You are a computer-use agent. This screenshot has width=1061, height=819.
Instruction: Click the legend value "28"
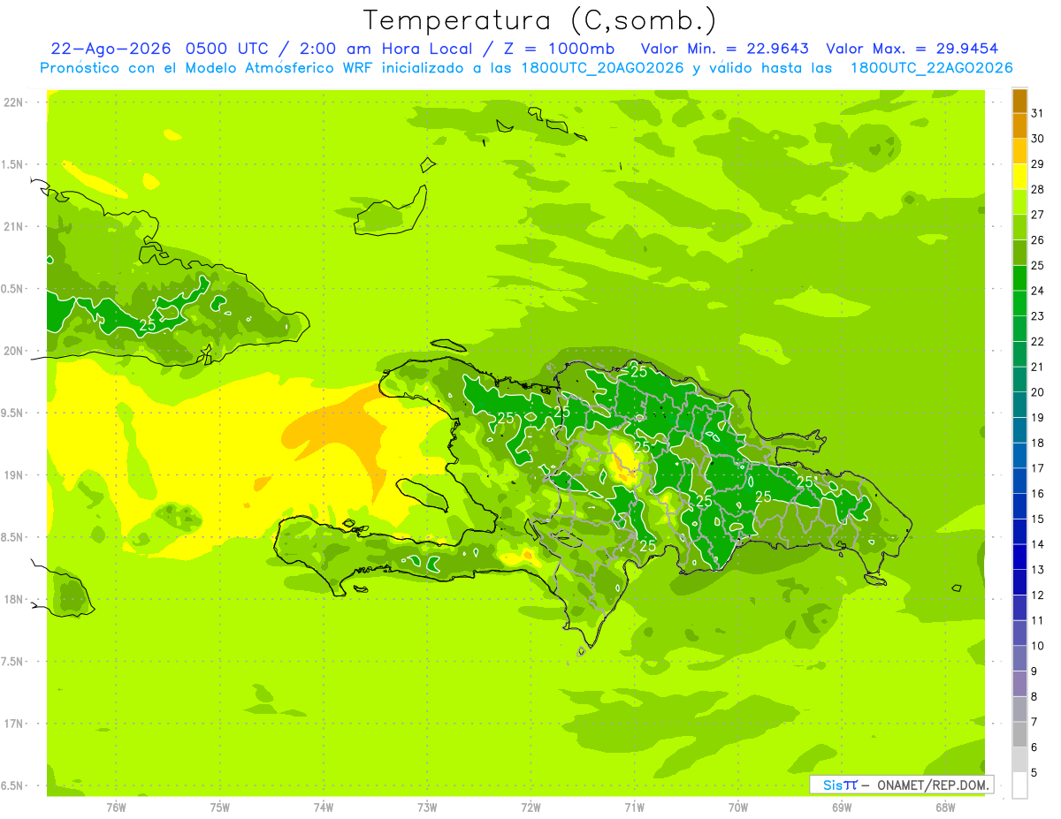tap(1038, 189)
